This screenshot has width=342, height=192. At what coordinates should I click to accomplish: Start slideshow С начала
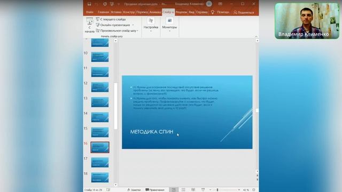[x=89, y=25]
